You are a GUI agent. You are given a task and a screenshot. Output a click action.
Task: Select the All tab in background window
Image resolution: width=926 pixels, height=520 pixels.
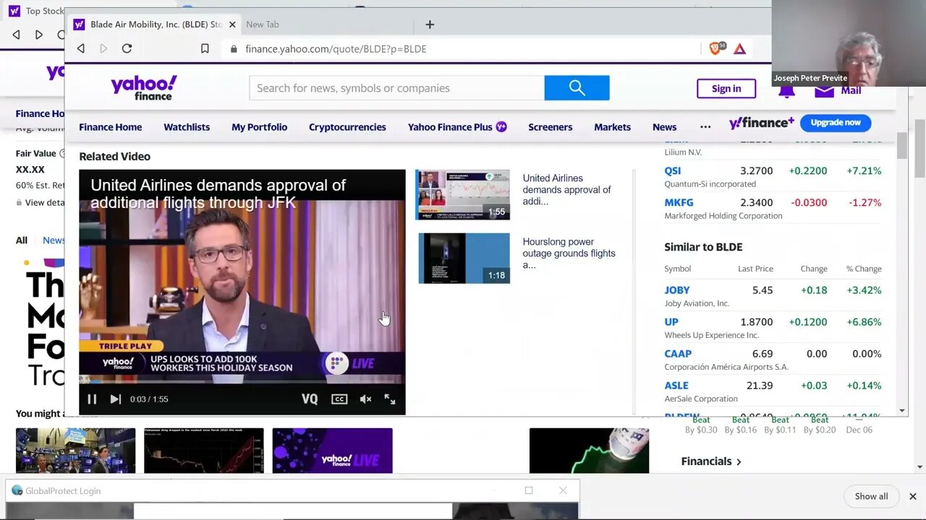(x=22, y=240)
